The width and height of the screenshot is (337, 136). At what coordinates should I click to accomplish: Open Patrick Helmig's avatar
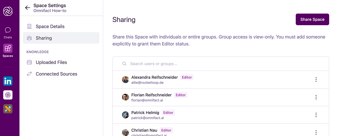[126, 115]
